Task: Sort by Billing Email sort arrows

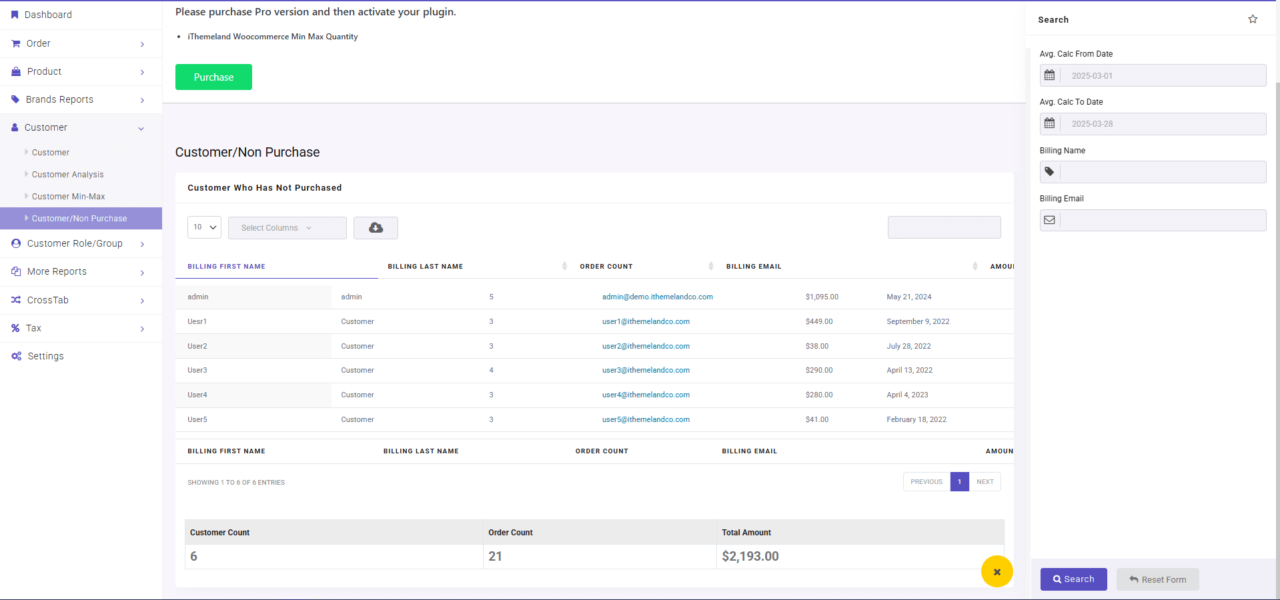Action: pyautogui.click(x=975, y=266)
